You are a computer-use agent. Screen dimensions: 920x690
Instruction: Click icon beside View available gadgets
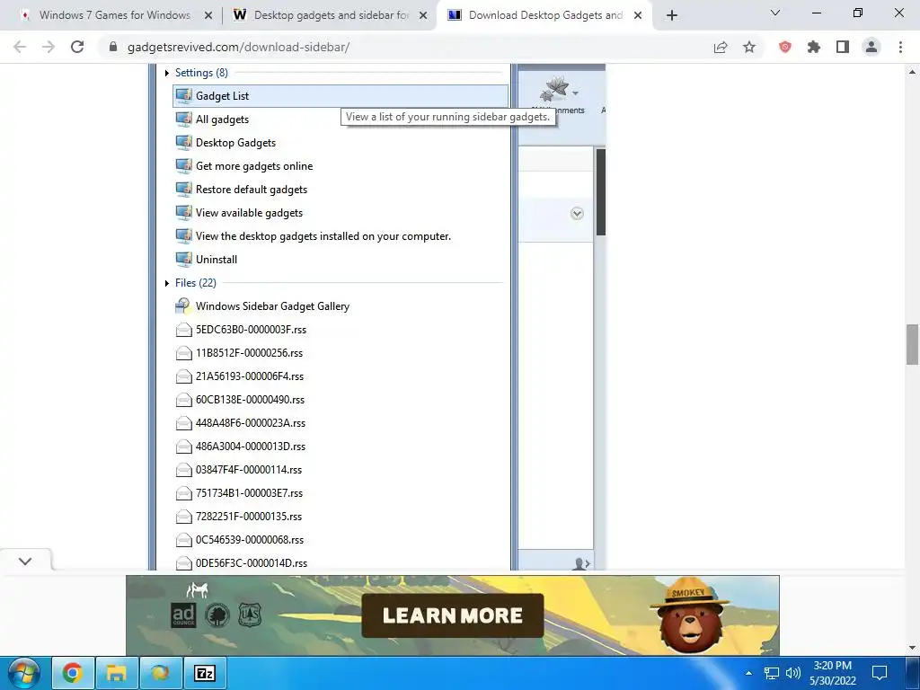[x=183, y=212]
